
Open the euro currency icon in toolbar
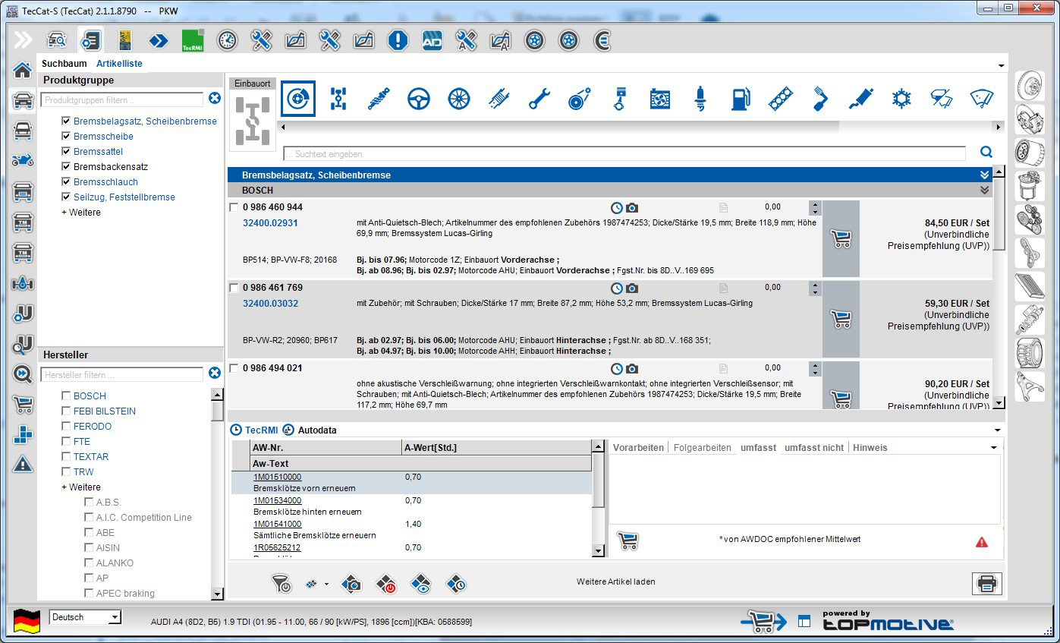[602, 40]
